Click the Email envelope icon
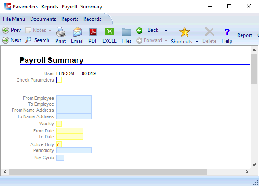This screenshot has width=259, height=186. point(77,32)
